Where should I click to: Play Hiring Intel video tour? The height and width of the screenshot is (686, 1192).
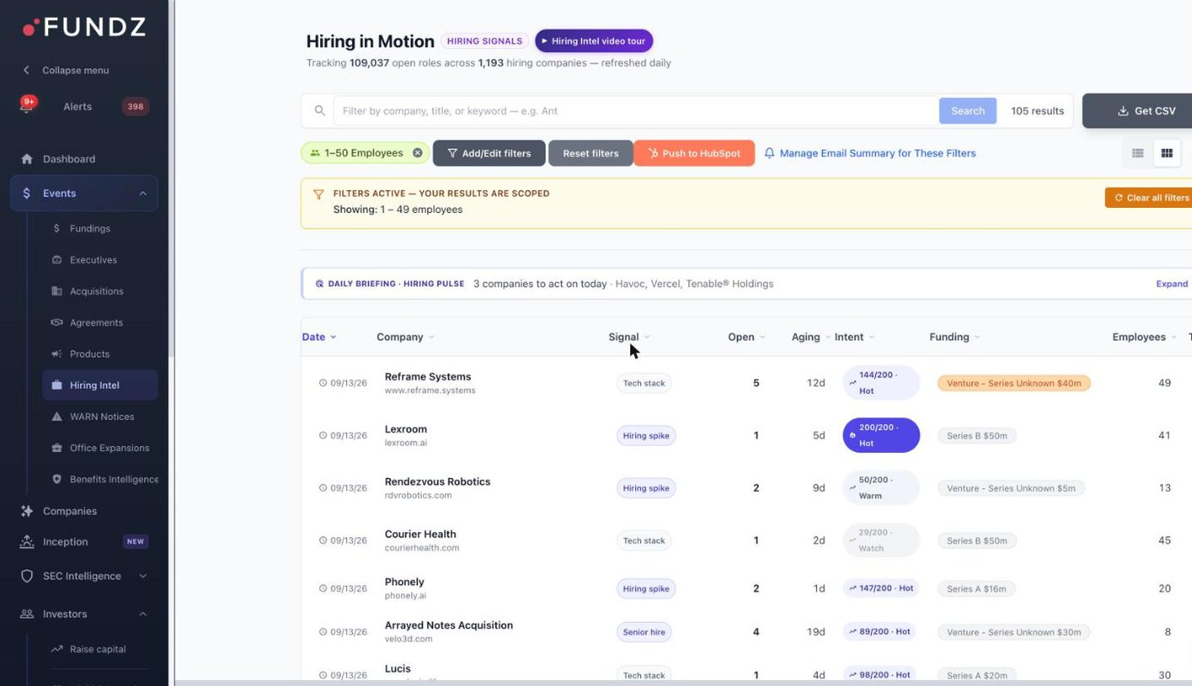click(x=594, y=41)
